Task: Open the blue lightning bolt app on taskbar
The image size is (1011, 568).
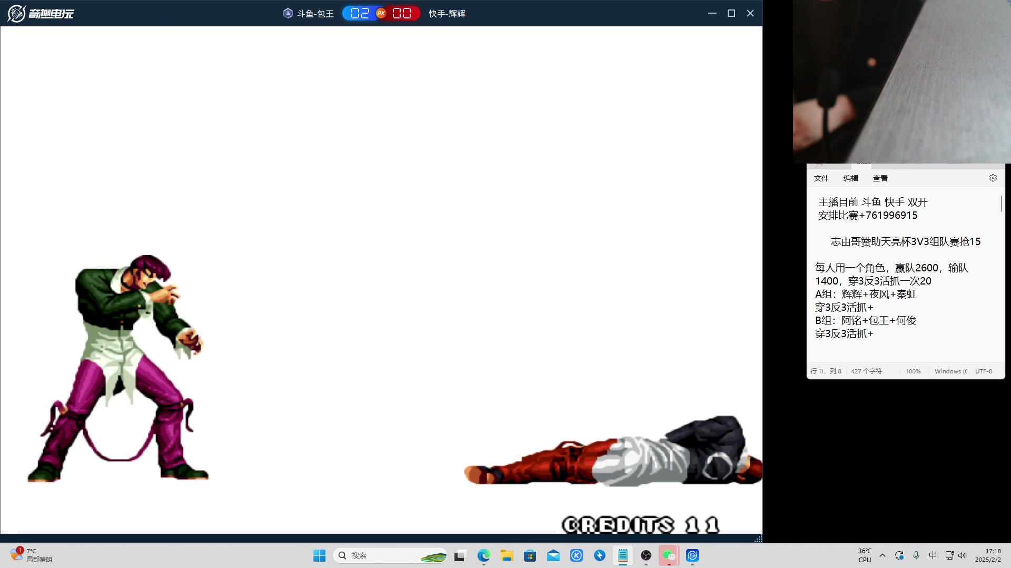Action: pyautogui.click(x=600, y=555)
